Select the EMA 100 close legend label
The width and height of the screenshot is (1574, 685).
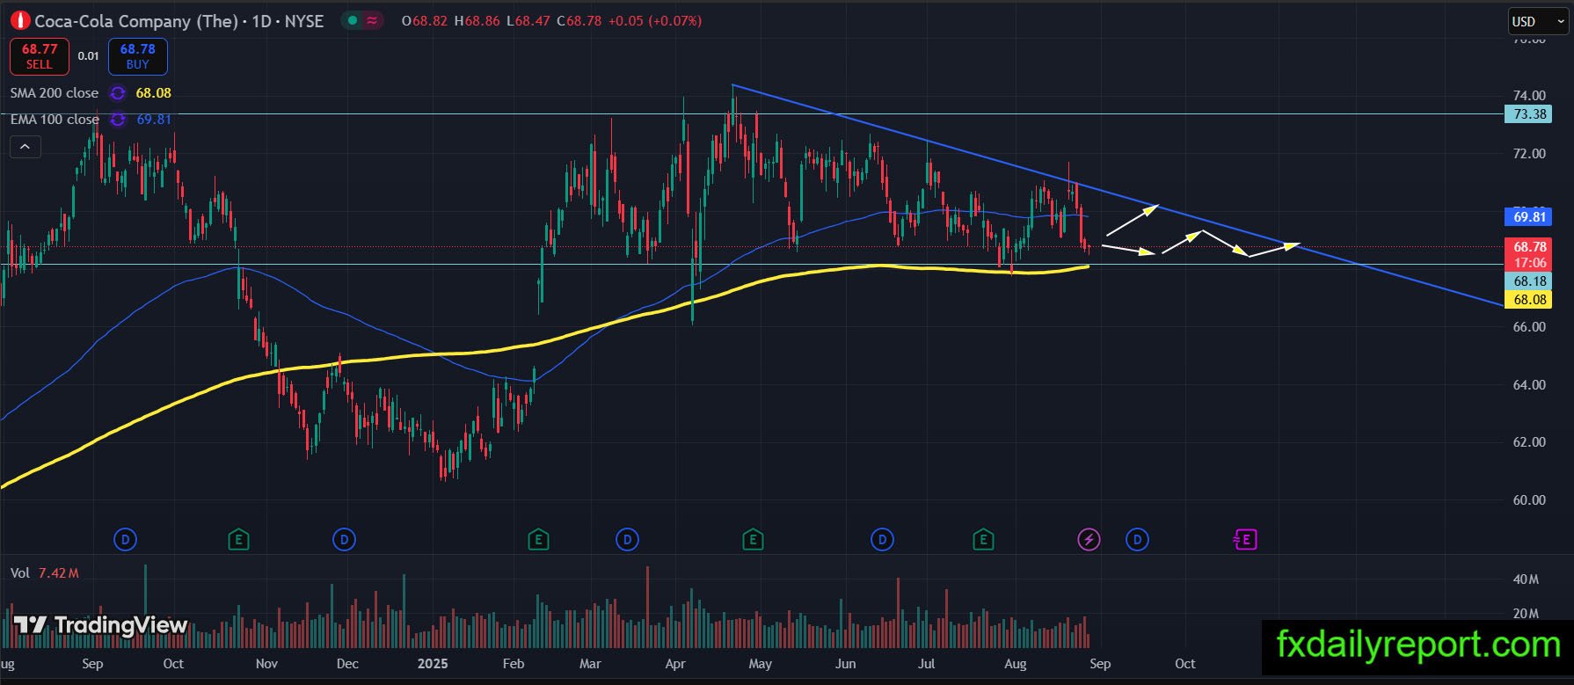click(55, 120)
